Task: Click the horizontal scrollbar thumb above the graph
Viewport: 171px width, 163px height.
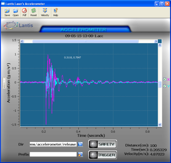Action: tap(85, 41)
